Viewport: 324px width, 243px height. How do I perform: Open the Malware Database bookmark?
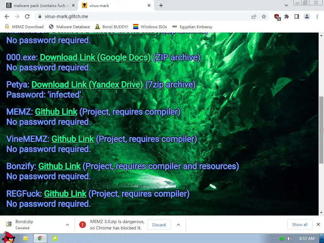(69, 27)
